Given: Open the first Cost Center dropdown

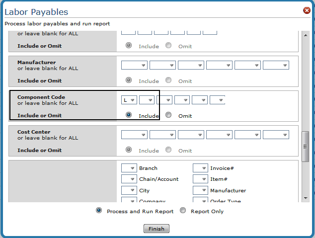Looking at the screenshot, I should click(x=134, y=135).
